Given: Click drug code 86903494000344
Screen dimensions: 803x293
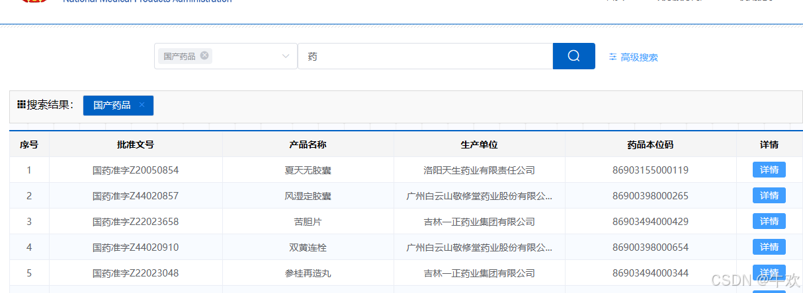Looking at the screenshot, I should click(650, 273).
